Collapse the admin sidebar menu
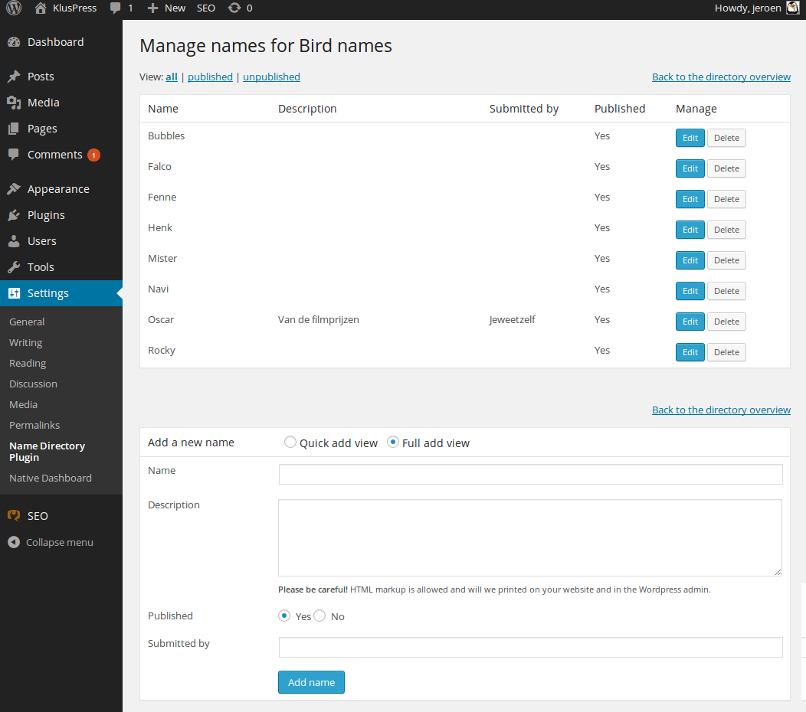 pos(51,542)
